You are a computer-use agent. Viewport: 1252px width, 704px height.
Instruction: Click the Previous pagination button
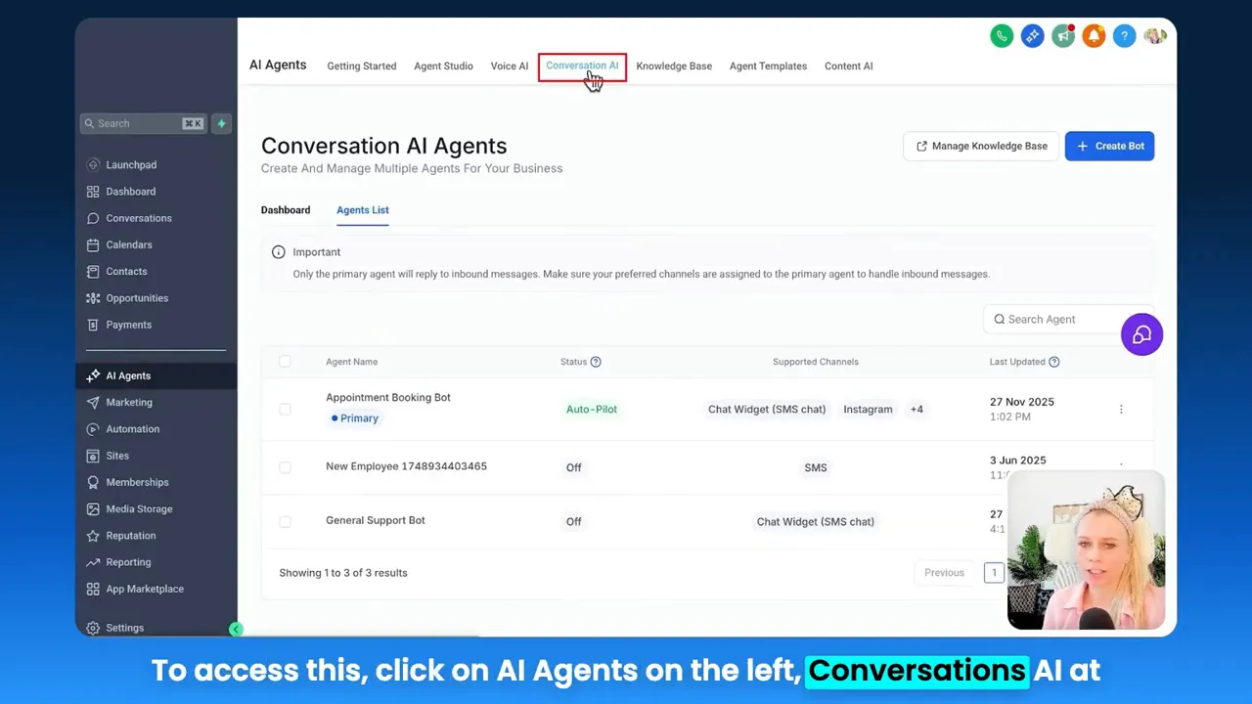point(944,573)
